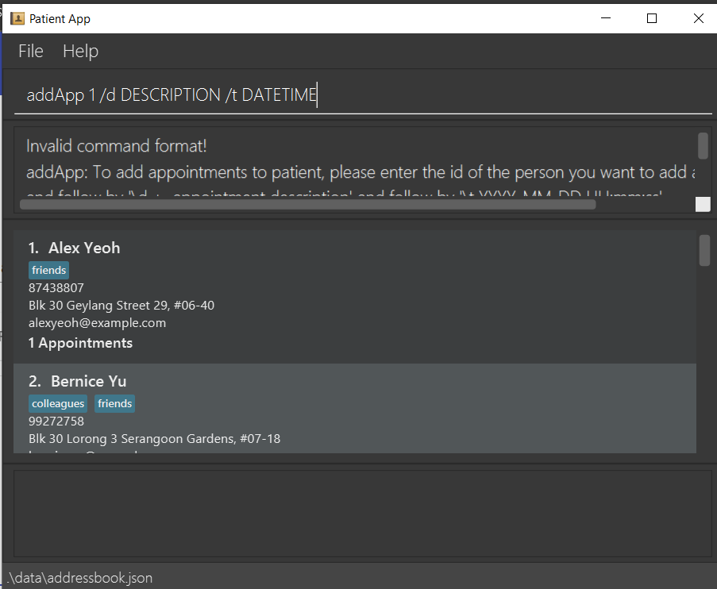Image resolution: width=717 pixels, height=589 pixels.
Task: Click the result box vertical scrollbar thumb
Action: [x=703, y=145]
